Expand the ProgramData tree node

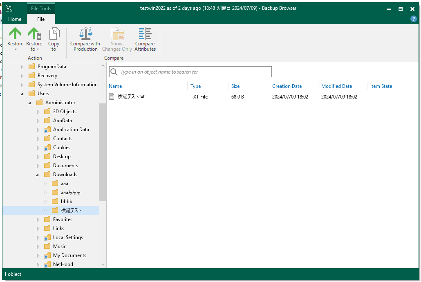(22, 67)
